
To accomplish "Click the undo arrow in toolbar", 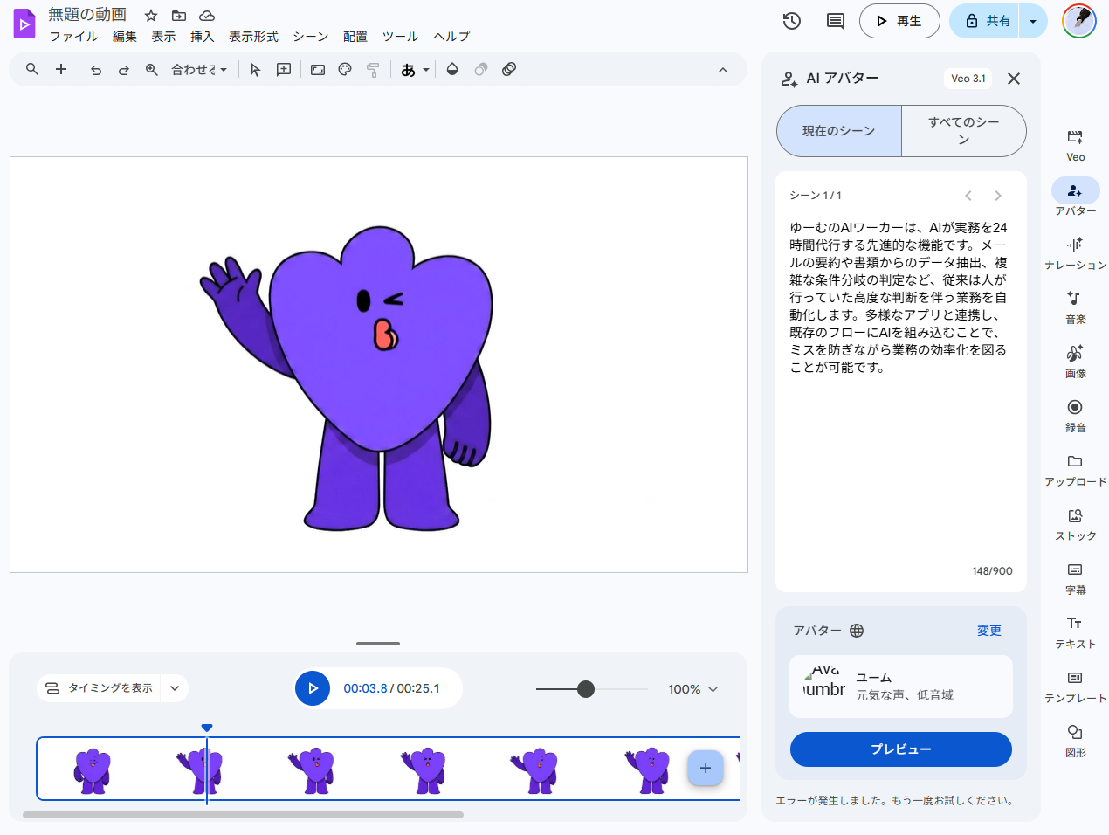I will coord(96,70).
